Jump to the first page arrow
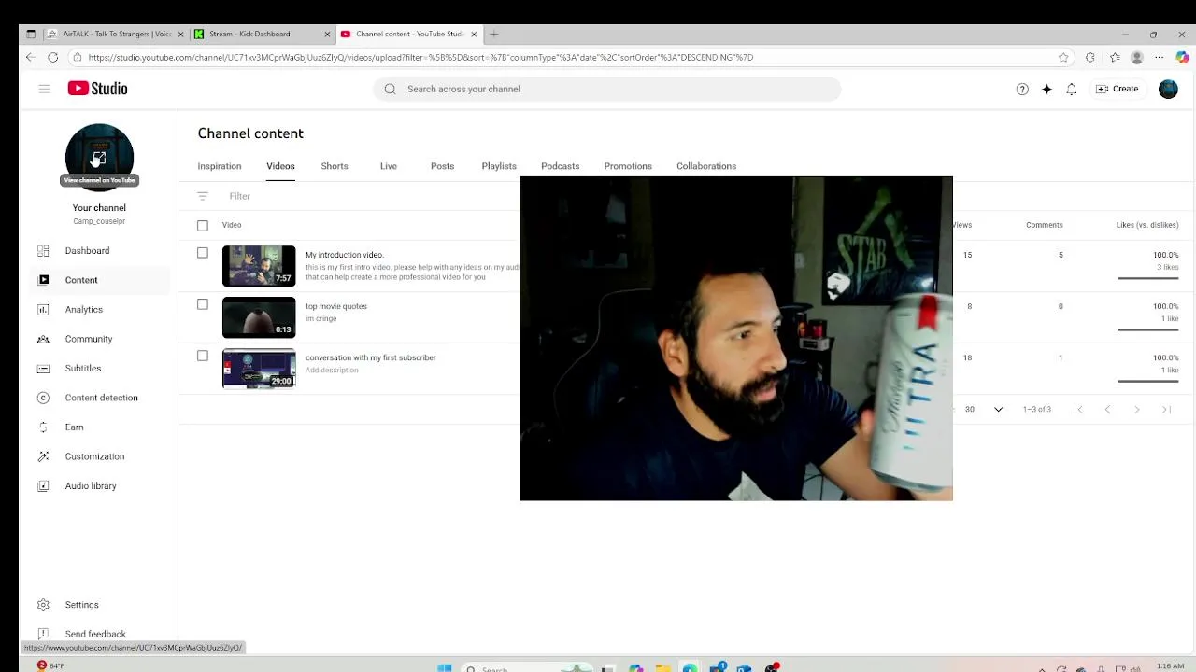Viewport: 1196px width, 672px height. [x=1078, y=409]
